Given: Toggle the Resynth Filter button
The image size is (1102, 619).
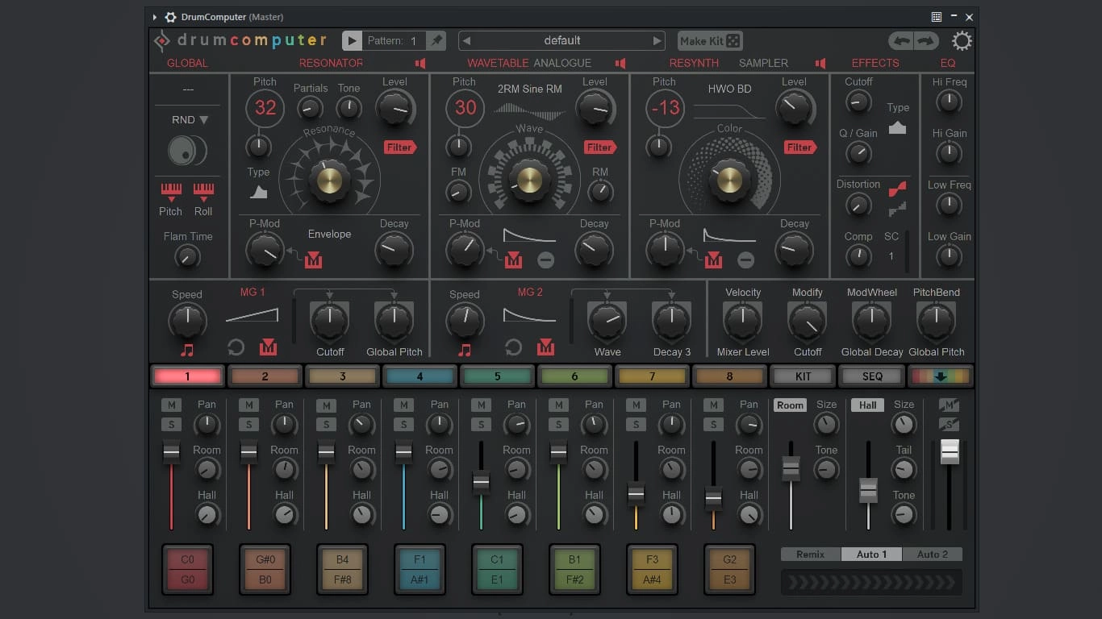Looking at the screenshot, I should click(x=800, y=147).
